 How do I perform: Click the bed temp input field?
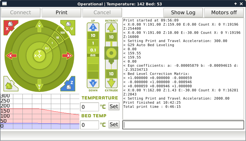89,125
